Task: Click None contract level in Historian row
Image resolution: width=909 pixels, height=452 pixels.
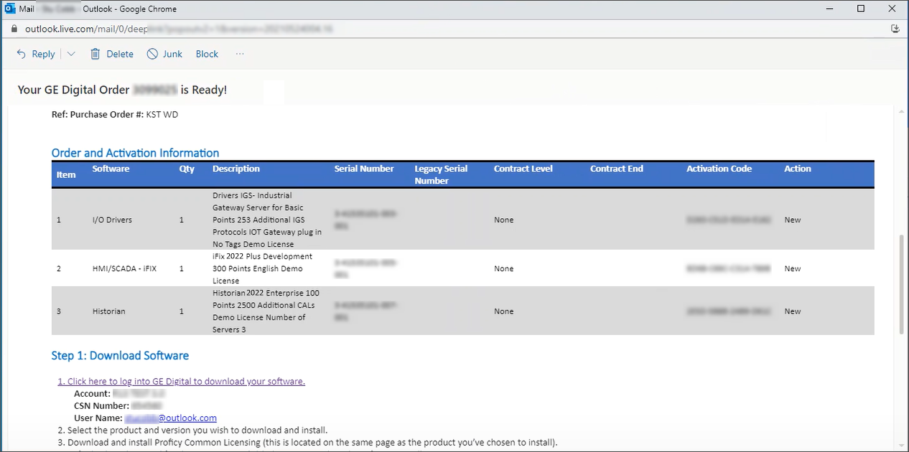Action: coord(504,311)
